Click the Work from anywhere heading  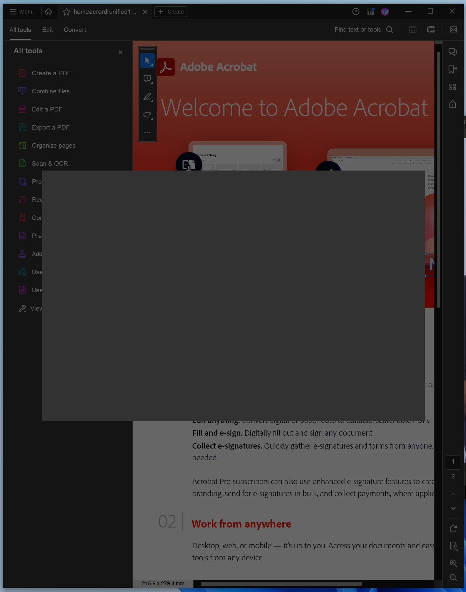tap(241, 524)
